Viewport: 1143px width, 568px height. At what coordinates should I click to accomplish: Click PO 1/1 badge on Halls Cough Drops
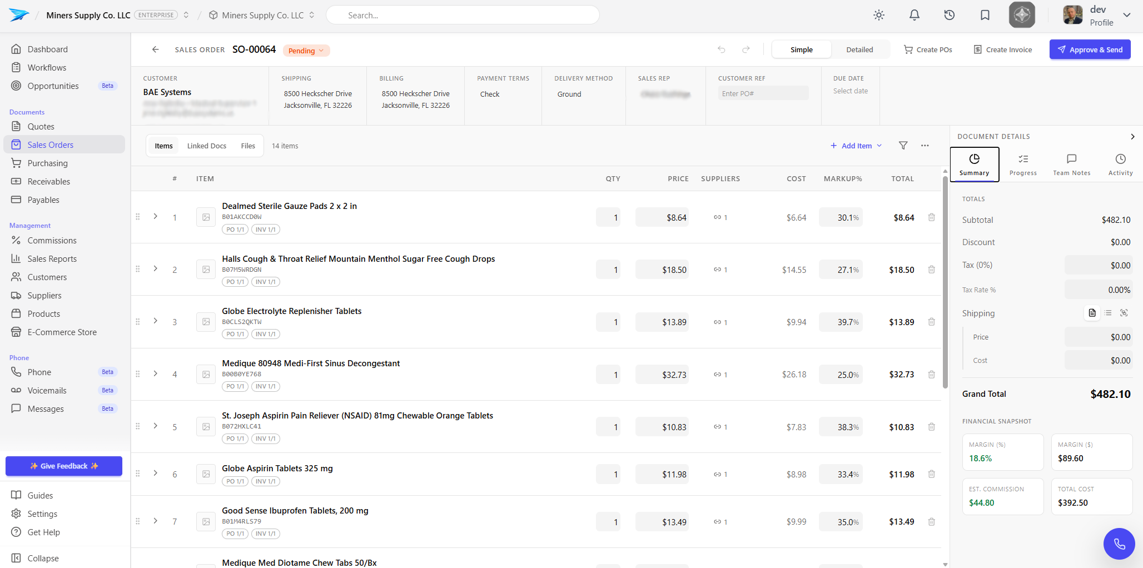point(236,282)
